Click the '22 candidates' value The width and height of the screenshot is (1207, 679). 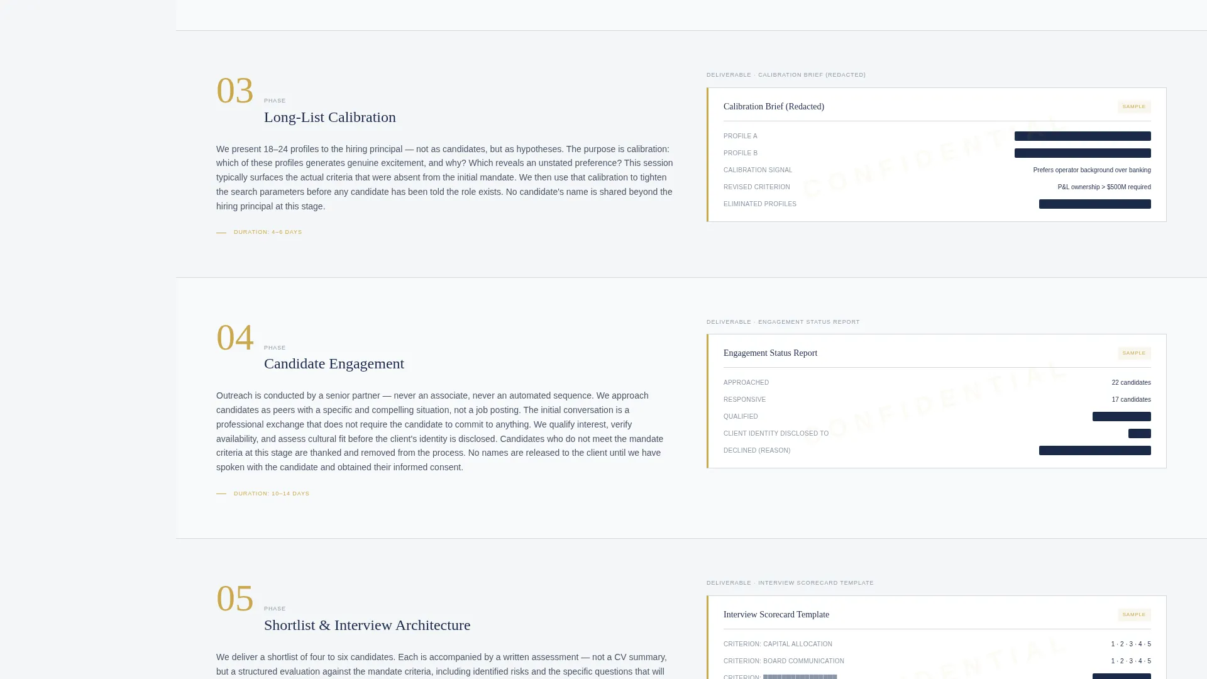1131,383
